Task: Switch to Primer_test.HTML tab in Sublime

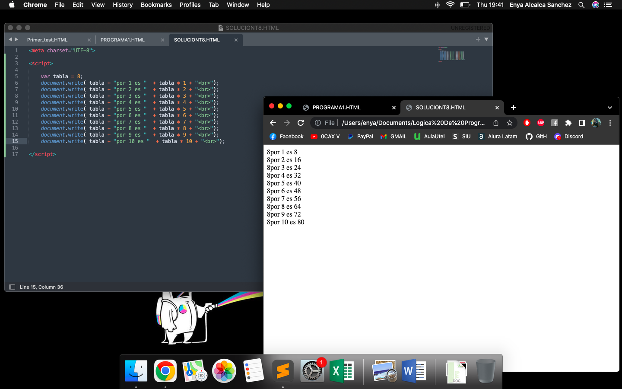Action: [48, 40]
